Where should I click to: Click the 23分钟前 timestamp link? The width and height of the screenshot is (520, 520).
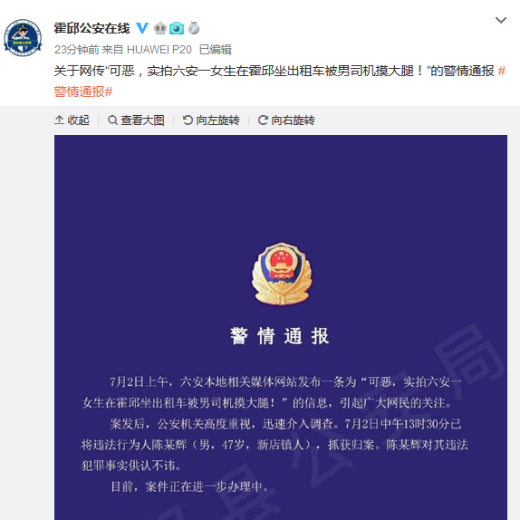(77, 50)
